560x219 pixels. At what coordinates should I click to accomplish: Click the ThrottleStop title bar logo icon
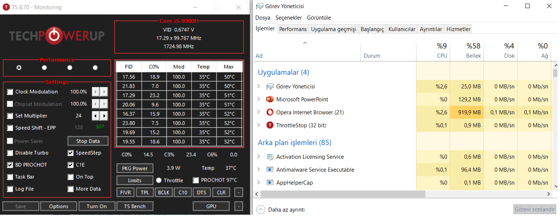[6, 7]
